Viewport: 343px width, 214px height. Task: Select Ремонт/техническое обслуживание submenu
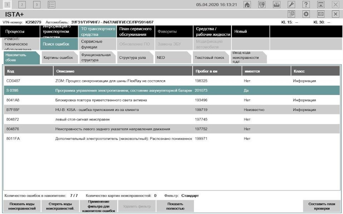20,44
